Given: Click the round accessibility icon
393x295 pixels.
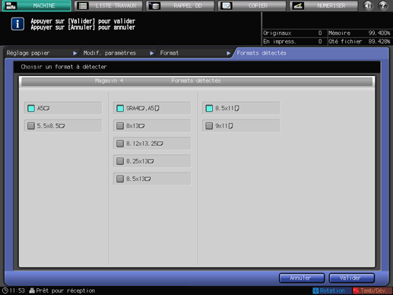Looking at the screenshot, I should 368,5.
